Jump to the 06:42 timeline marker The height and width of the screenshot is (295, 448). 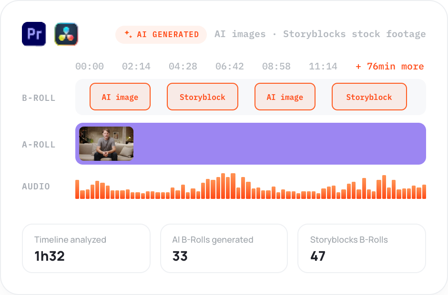(x=229, y=67)
